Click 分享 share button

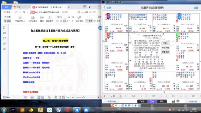tap(85, 12)
